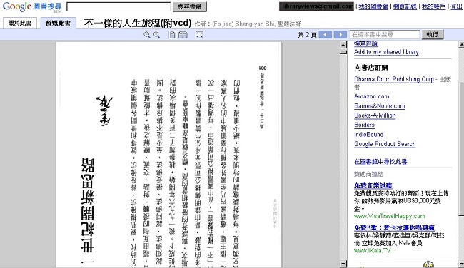Toggle fullscreen view icon
The height and width of the screenshot is (268, 464).
(x=199, y=35)
